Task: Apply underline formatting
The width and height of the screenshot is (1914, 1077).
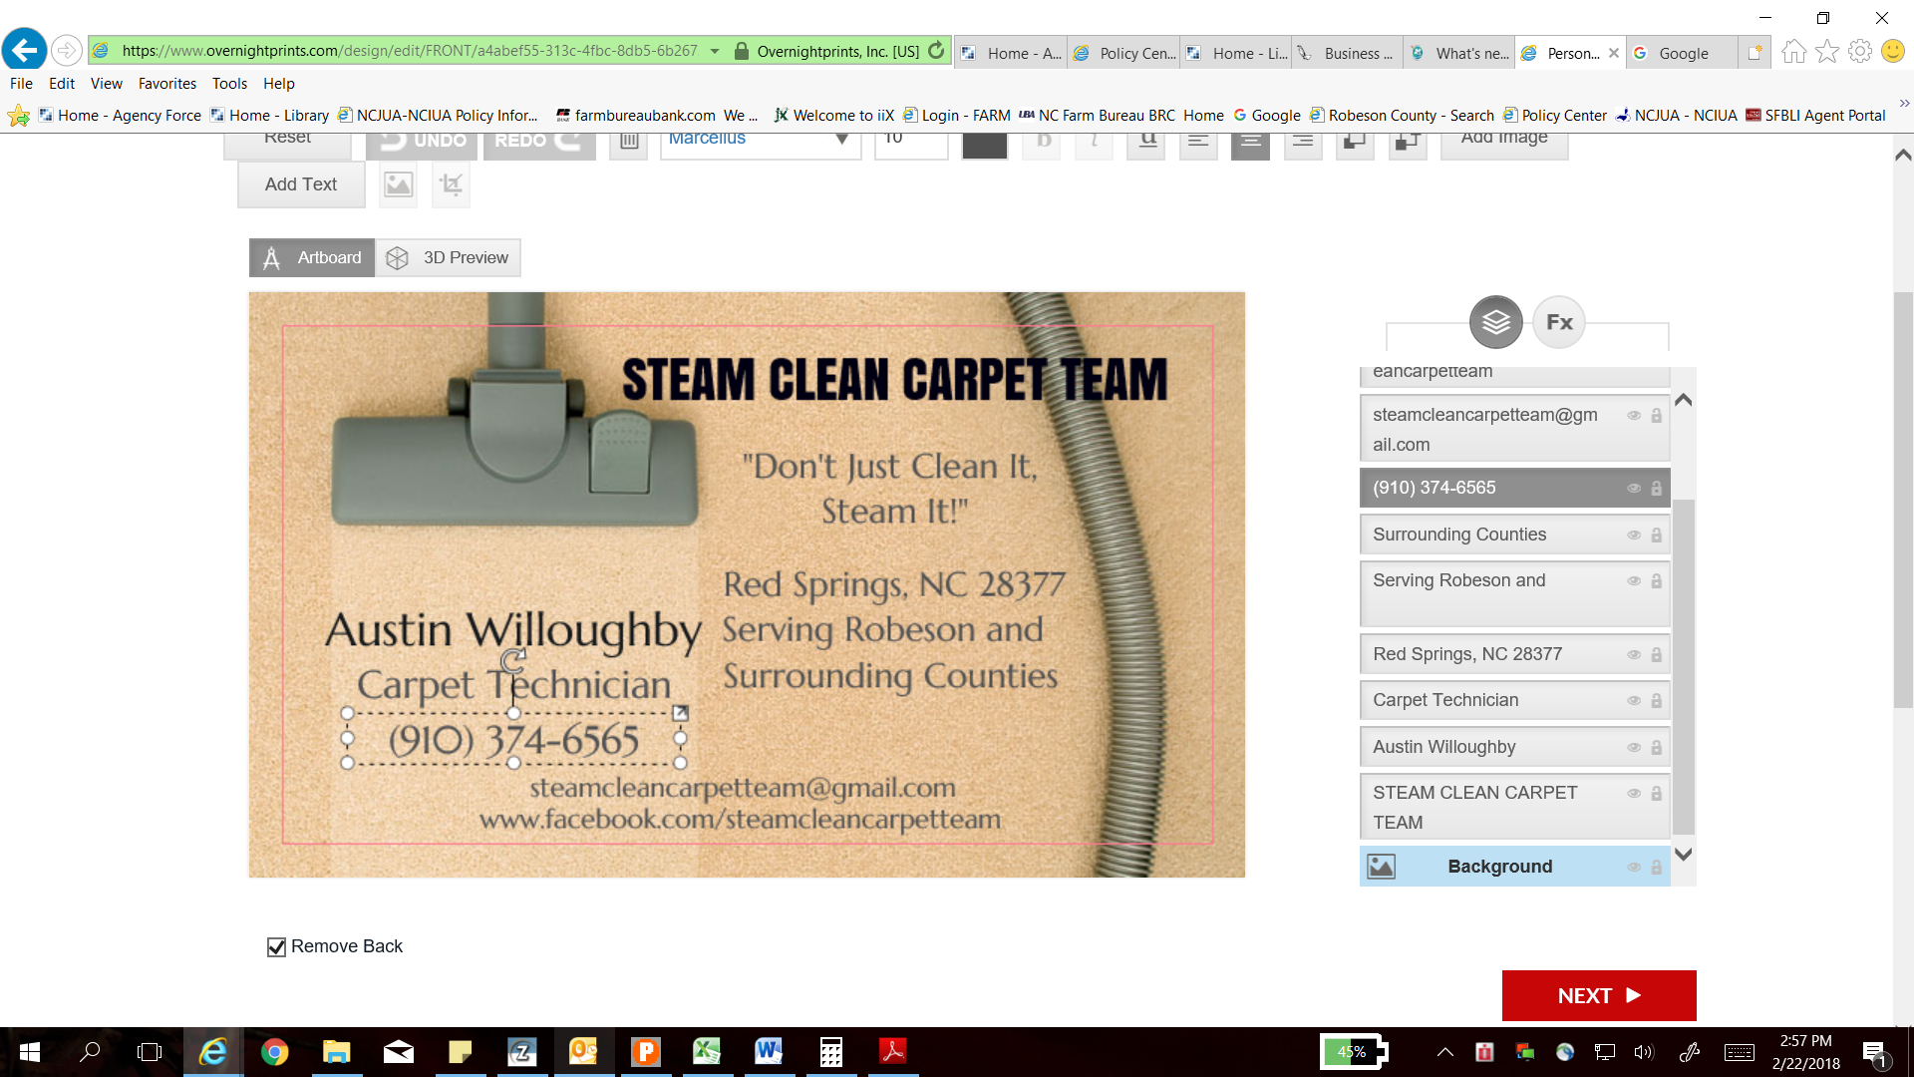Action: coord(1146,140)
